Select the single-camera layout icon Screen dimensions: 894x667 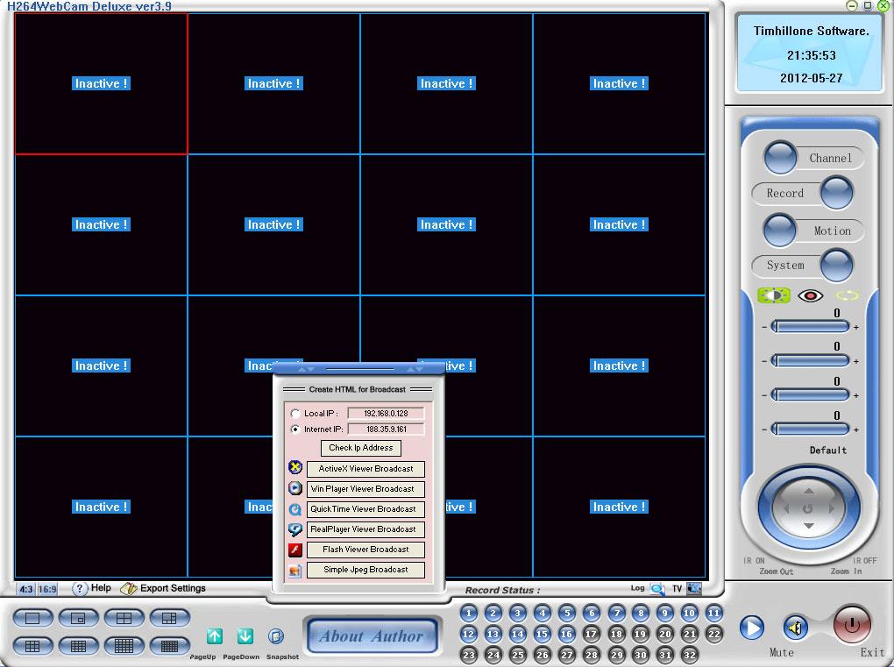[x=33, y=619]
